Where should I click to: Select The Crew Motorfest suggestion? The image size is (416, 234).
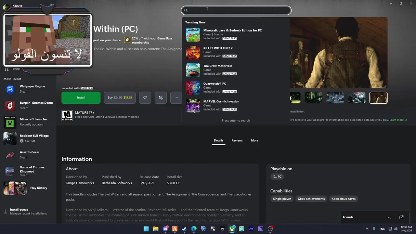pyautogui.click(x=236, y=70)
